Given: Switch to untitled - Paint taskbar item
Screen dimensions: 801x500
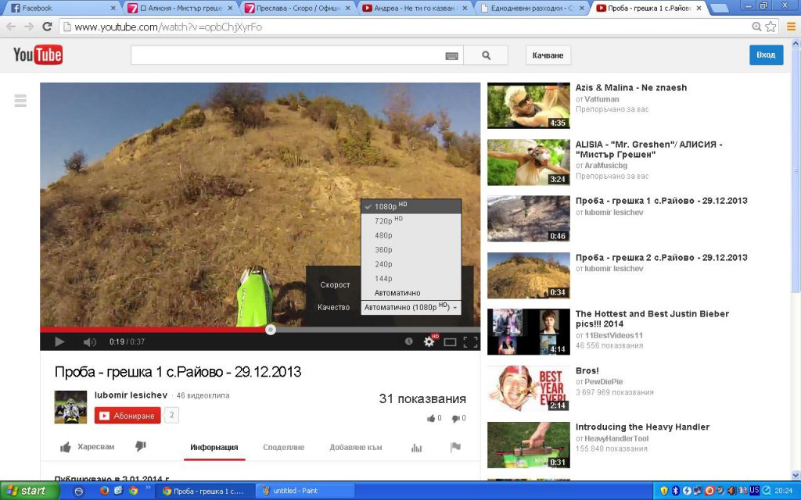Looking at the screenshot, I should point(304,491).
